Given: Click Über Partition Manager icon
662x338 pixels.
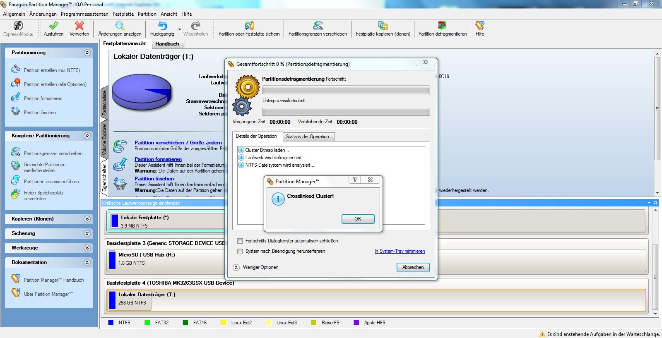Looking at the screenshot, I should click(x=16, y=293).
